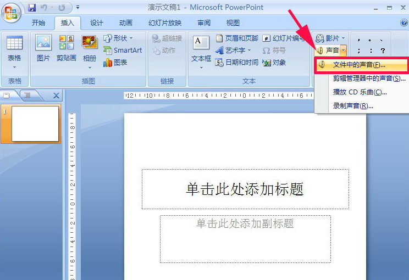Switch to the 设计 ribbon tab
The width and height of the screenshot is (409, 280).
click(x=97, y=23)
